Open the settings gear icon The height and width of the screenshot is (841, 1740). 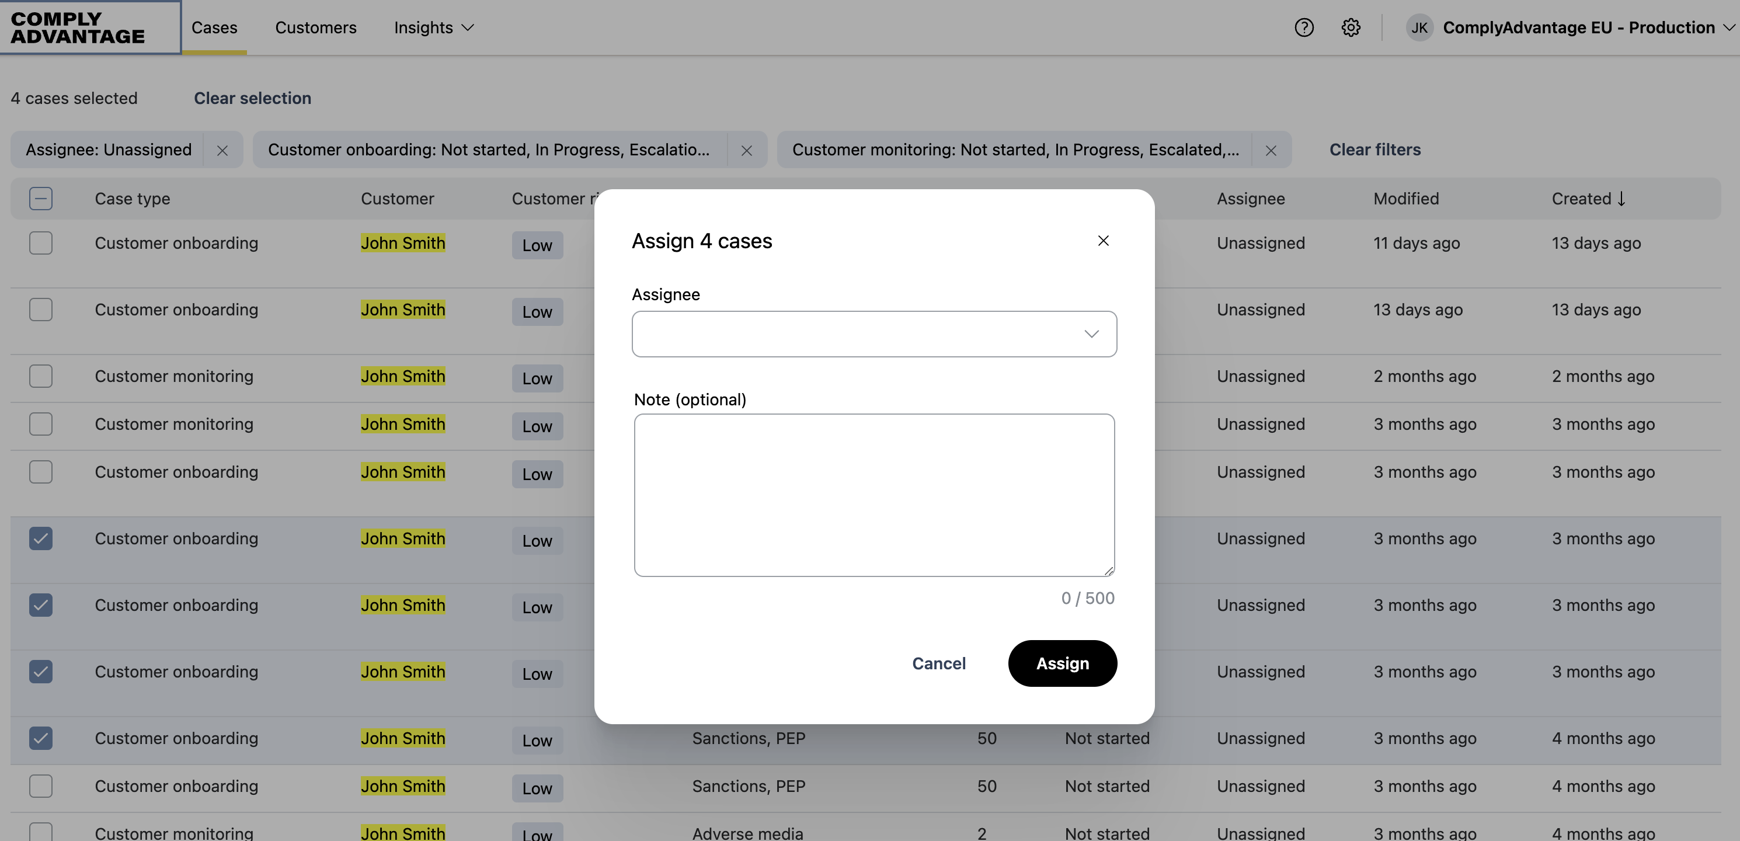1351,27
